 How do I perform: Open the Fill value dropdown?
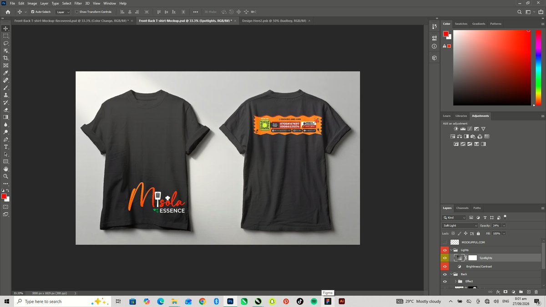click(x=504, y=233)
